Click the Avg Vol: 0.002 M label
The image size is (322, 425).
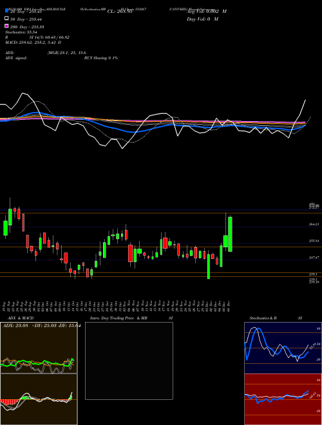[207, 12]
